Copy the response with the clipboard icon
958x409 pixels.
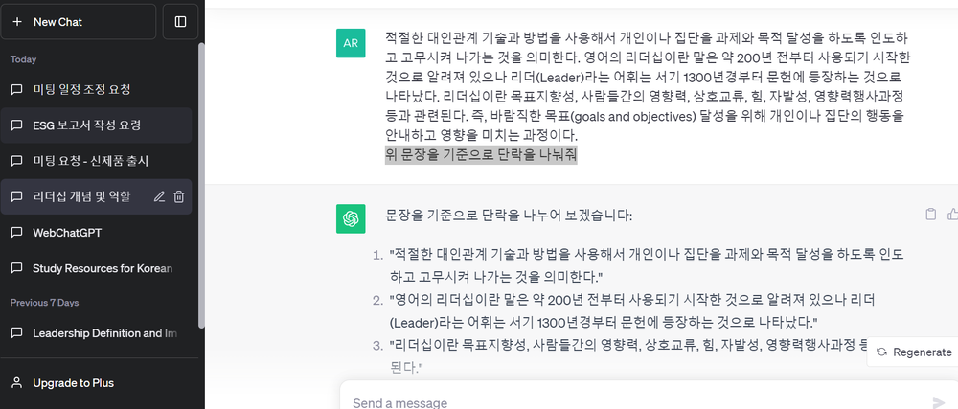(930, 215)
